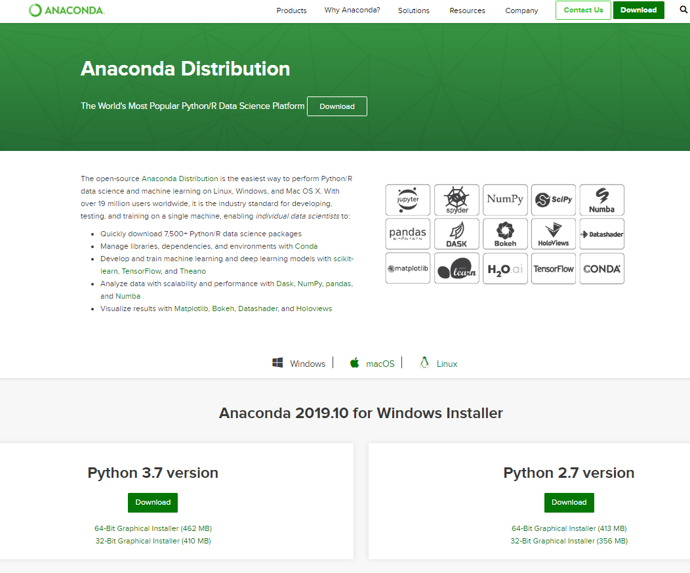Click the Numba logo tile
690x573 pixels.
(602, 200)
